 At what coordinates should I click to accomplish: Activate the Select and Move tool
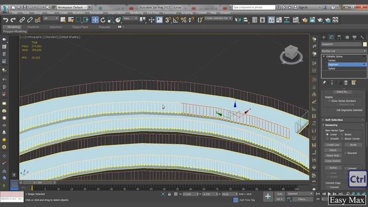[x=95, y=20]
